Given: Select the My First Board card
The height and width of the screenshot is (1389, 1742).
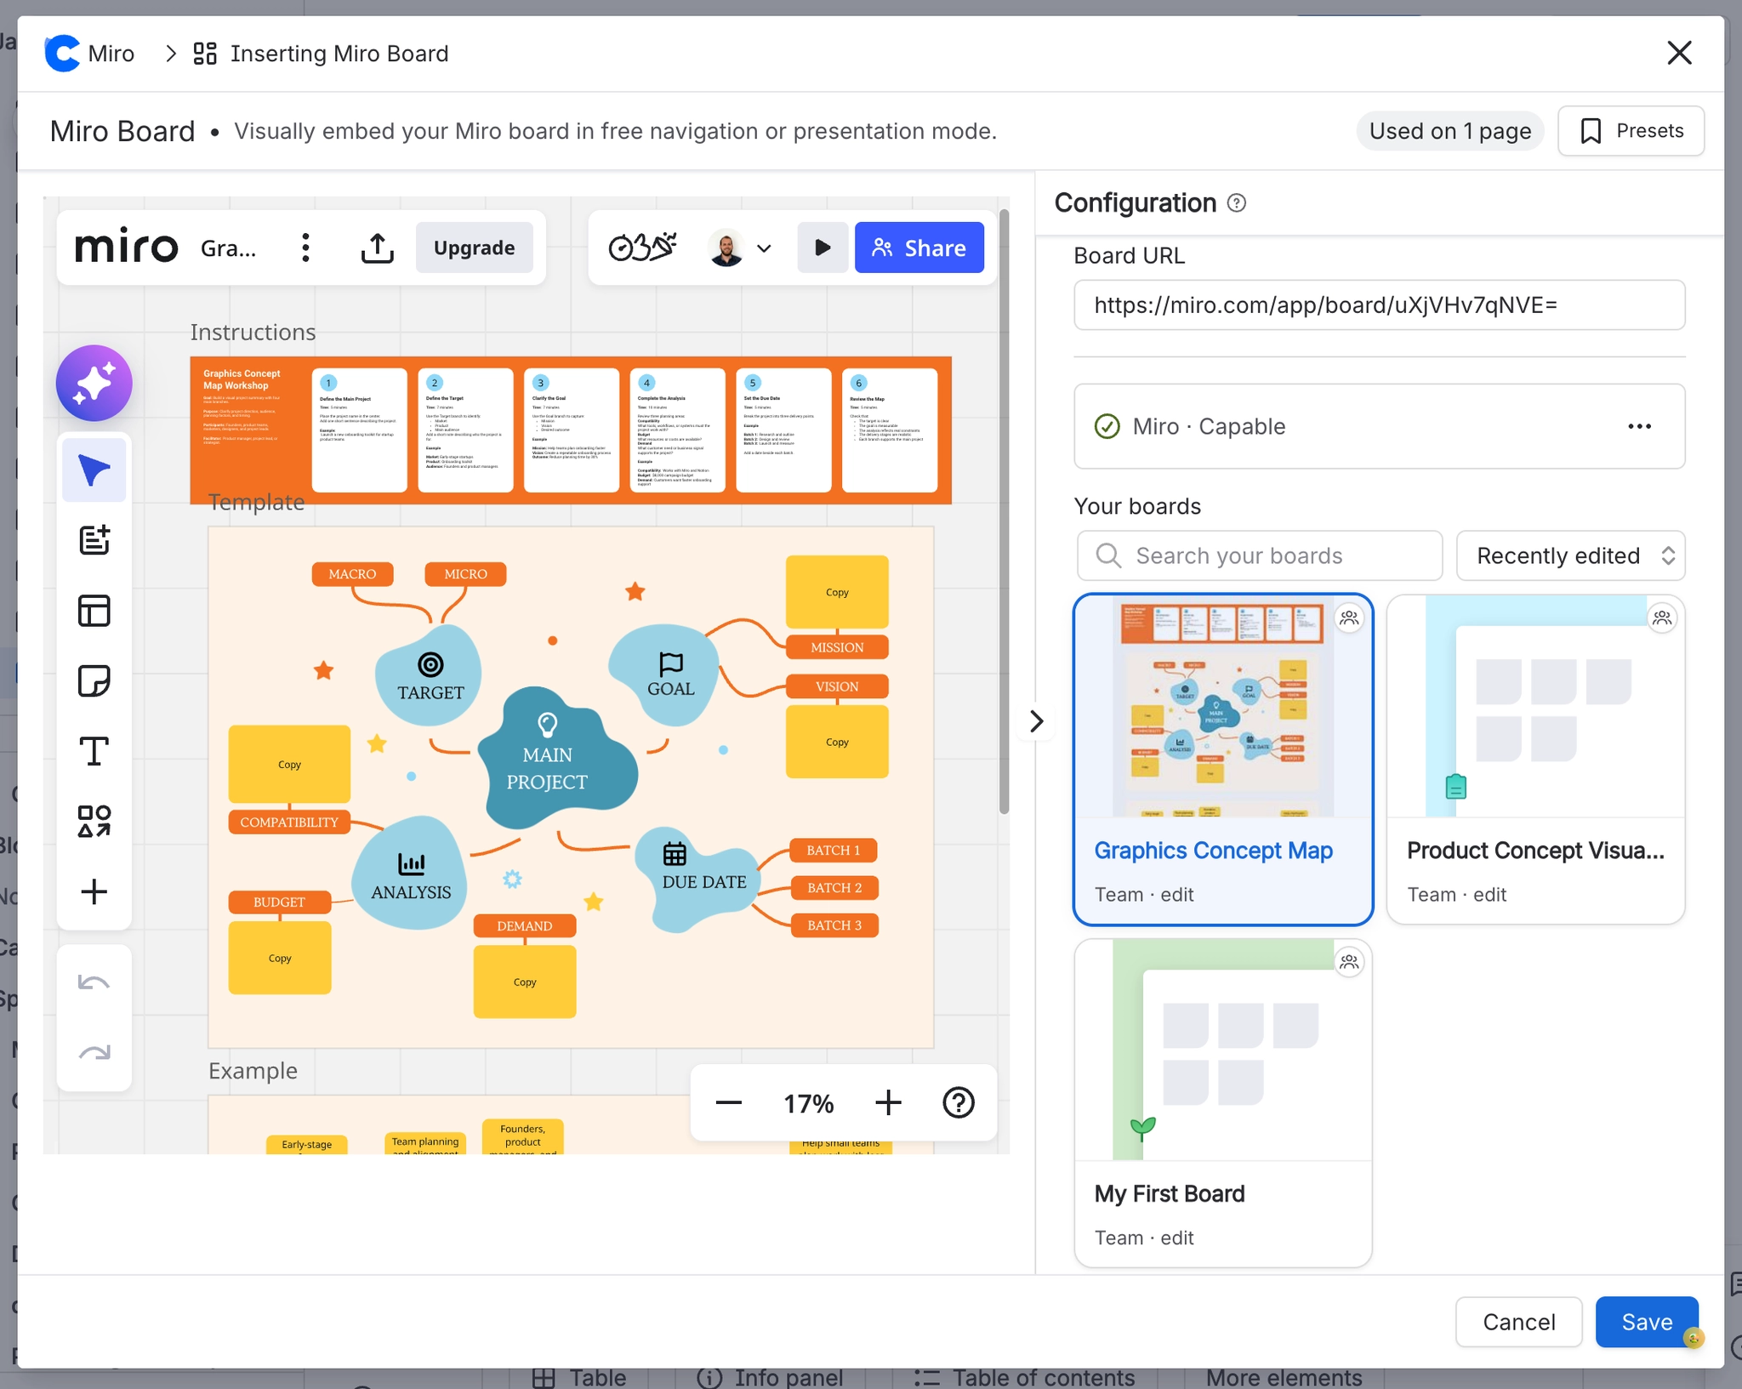Looking at the screenshot, I should 1223,1103.
